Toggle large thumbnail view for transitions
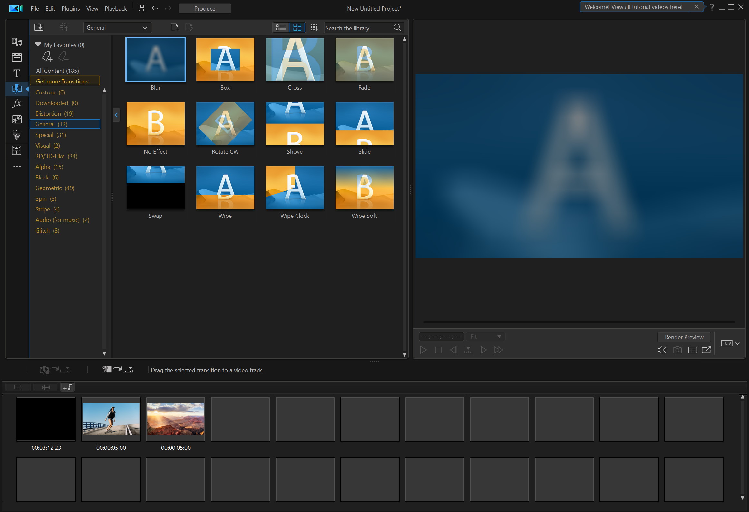749x512 pixels. [x=297, y=27]
